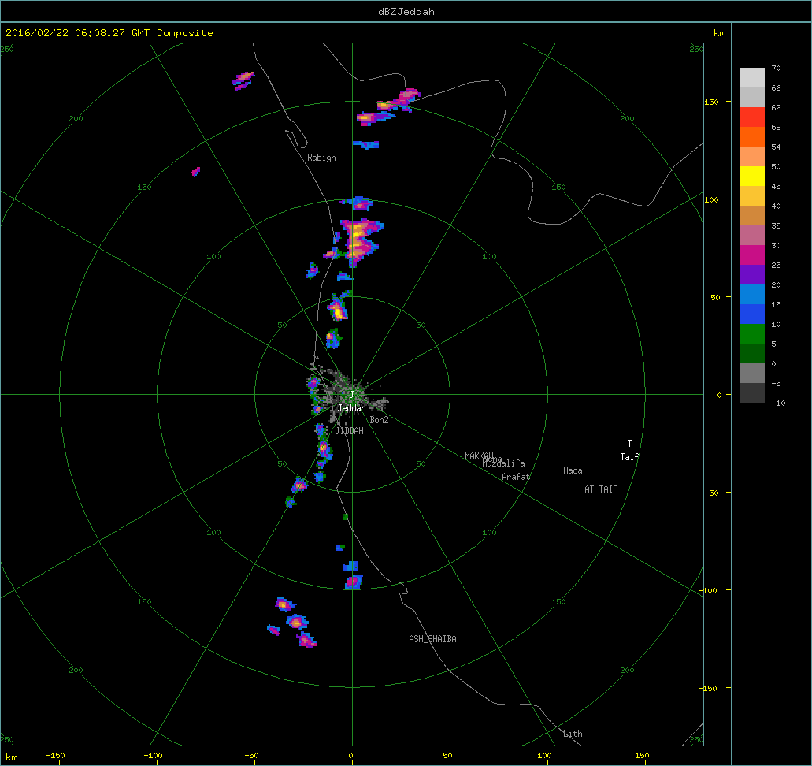Select the 2016/02/22 06:08:27 GMT Composite timestamp

pyautogui.click(x=109, y=32)
